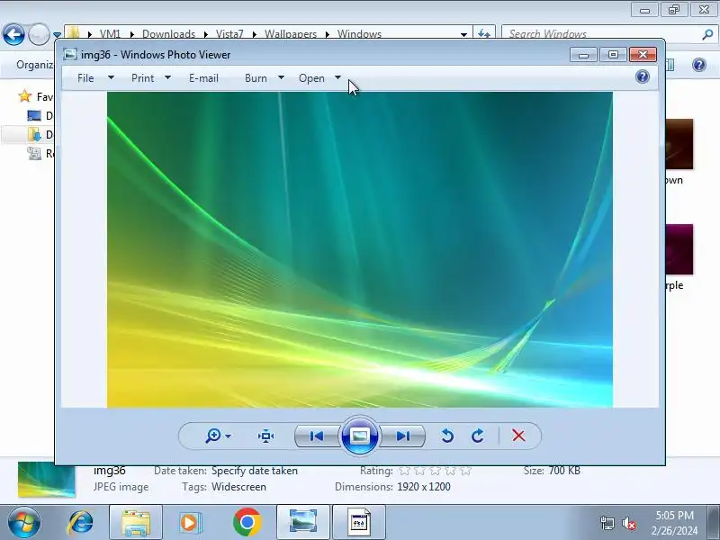Launch Google Chrome from taskbar
The height and width of the screenshot is (540, 720).
point(247,522)
